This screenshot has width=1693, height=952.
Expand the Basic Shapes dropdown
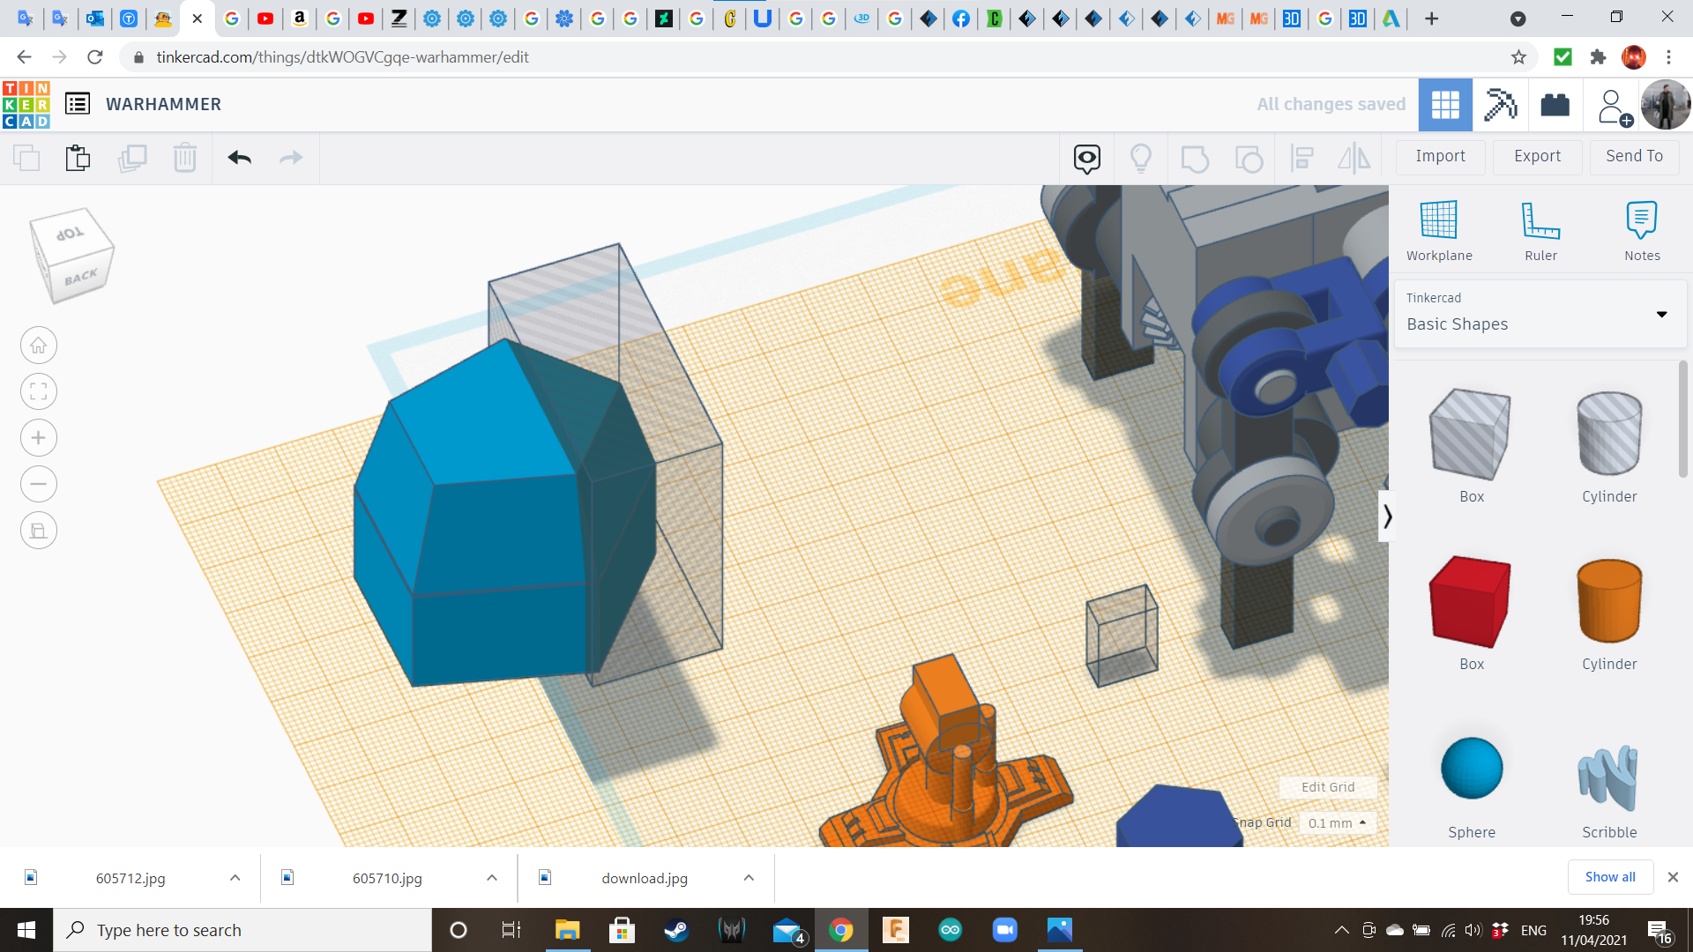(1661, 314)
